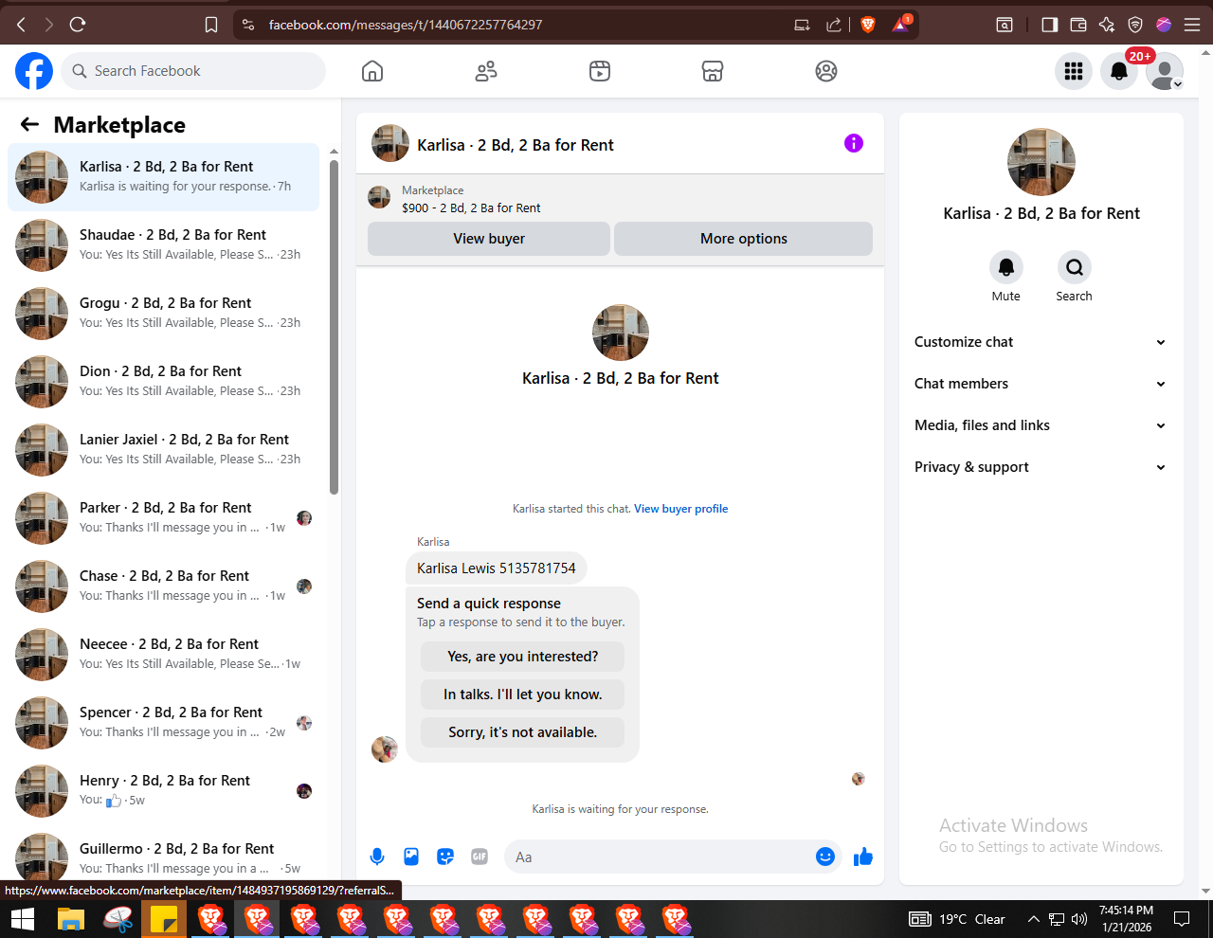The image size is (1213, 938).
Task: Toggle the purple conversation information button
Action: pos(854,143)
